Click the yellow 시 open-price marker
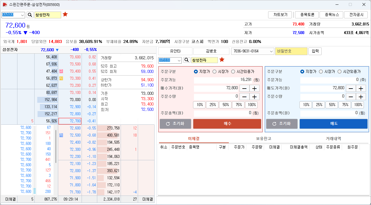This screenshot has height=205, width=371. tap(61, 78)
